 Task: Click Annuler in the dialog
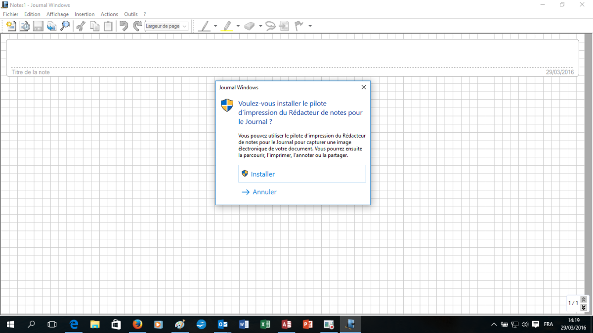[x=259, y=192]
